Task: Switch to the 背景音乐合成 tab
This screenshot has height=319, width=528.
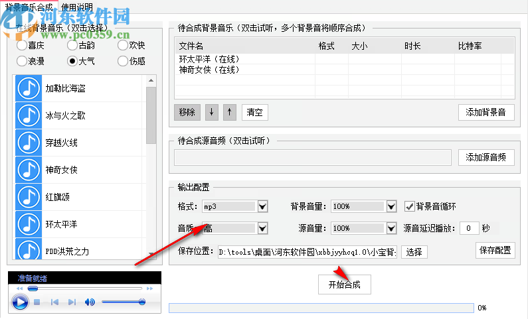Action: click(29, 7)
